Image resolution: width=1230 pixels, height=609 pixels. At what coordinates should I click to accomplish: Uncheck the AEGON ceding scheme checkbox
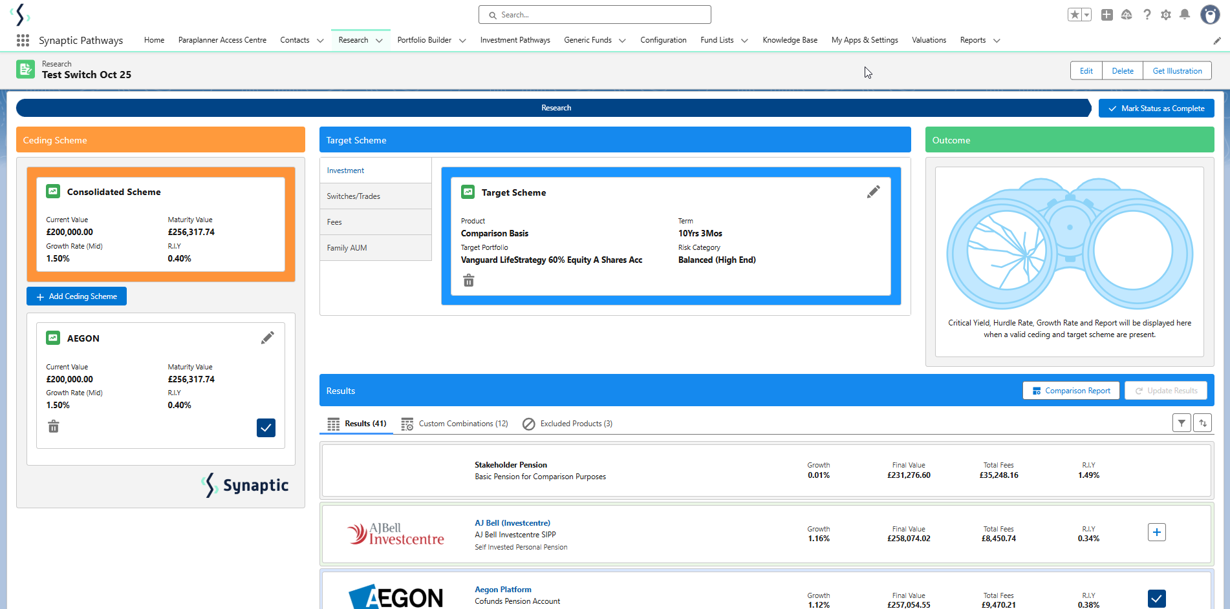(266, 428)
